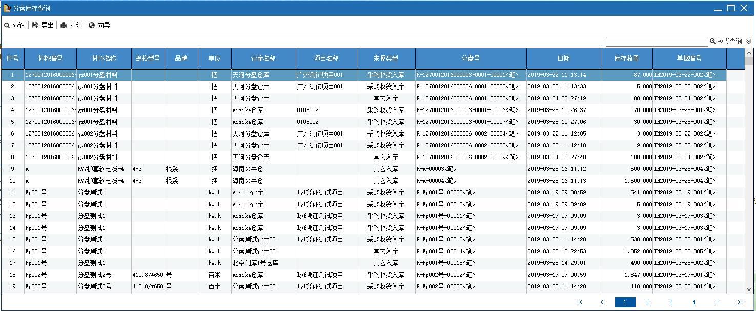Print the list with 打印
Viewport: 756px width, 312px height.
pyautogui.click(x=71, y=25)
